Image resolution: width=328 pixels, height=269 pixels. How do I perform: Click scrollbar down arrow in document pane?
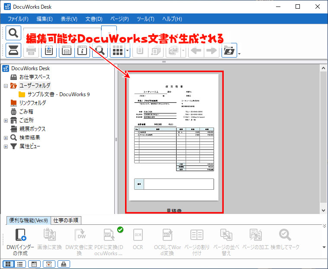click(323, 211)
